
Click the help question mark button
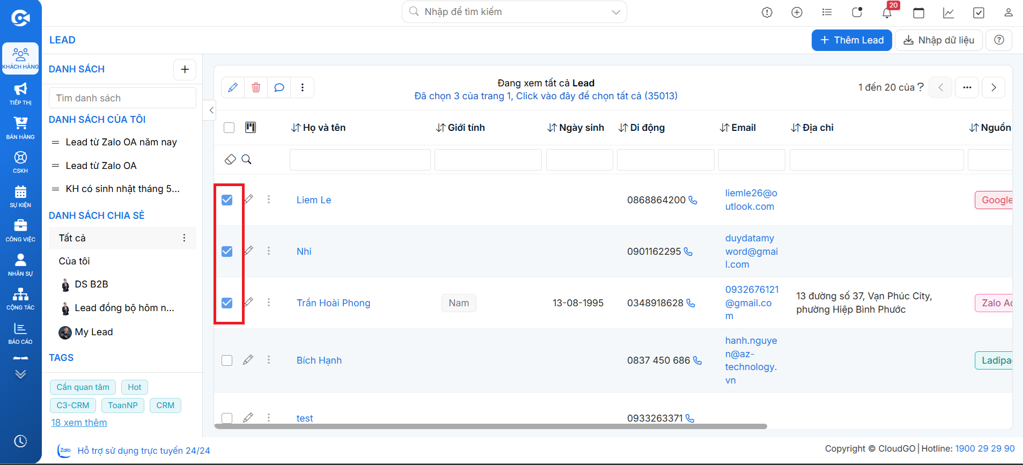tap(999, 40)
